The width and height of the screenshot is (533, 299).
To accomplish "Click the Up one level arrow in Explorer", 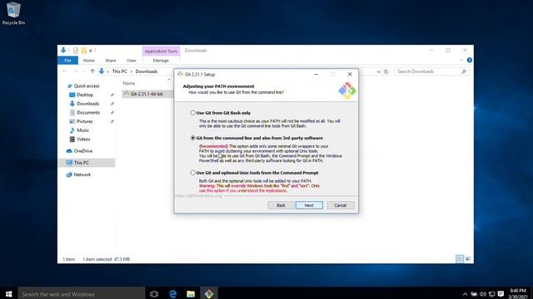I will [x=92, y=71].
